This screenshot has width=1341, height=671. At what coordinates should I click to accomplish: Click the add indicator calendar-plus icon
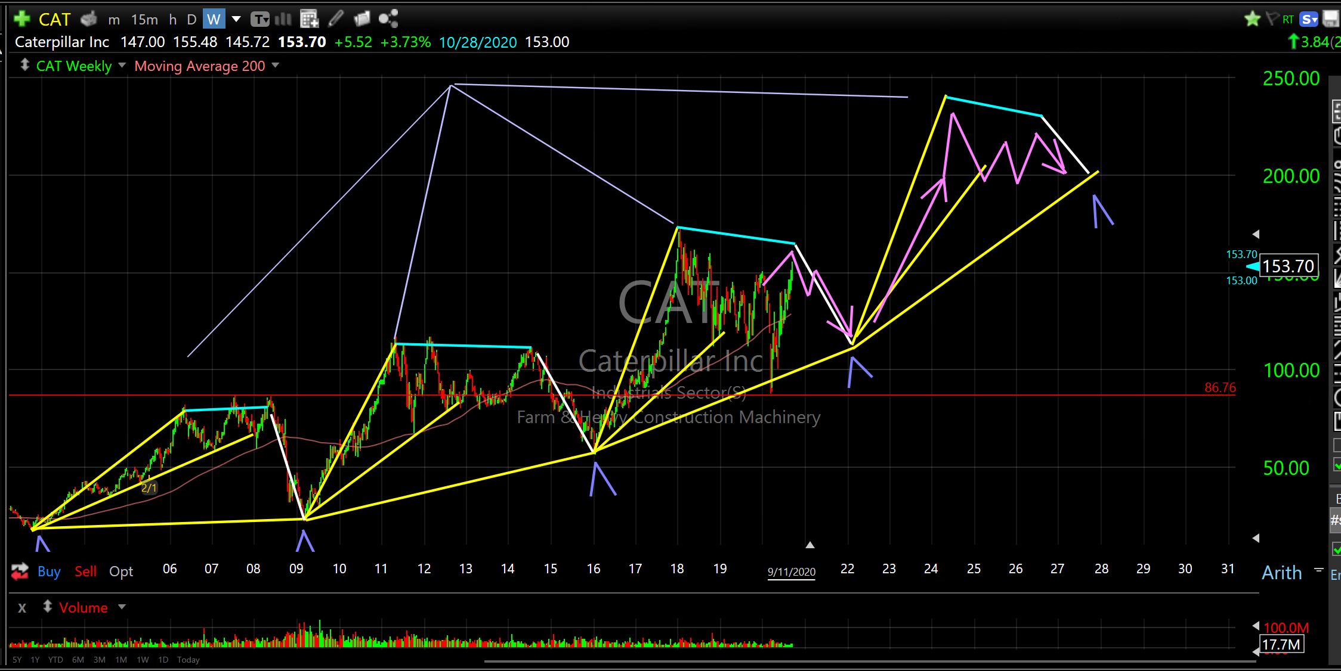[x=309, y=19]
